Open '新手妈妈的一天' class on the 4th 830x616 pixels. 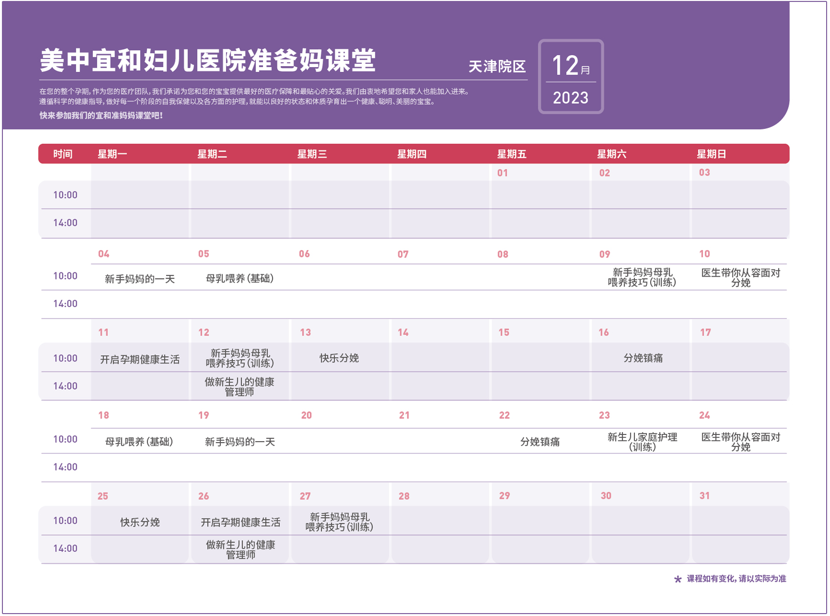pos(140,279)
